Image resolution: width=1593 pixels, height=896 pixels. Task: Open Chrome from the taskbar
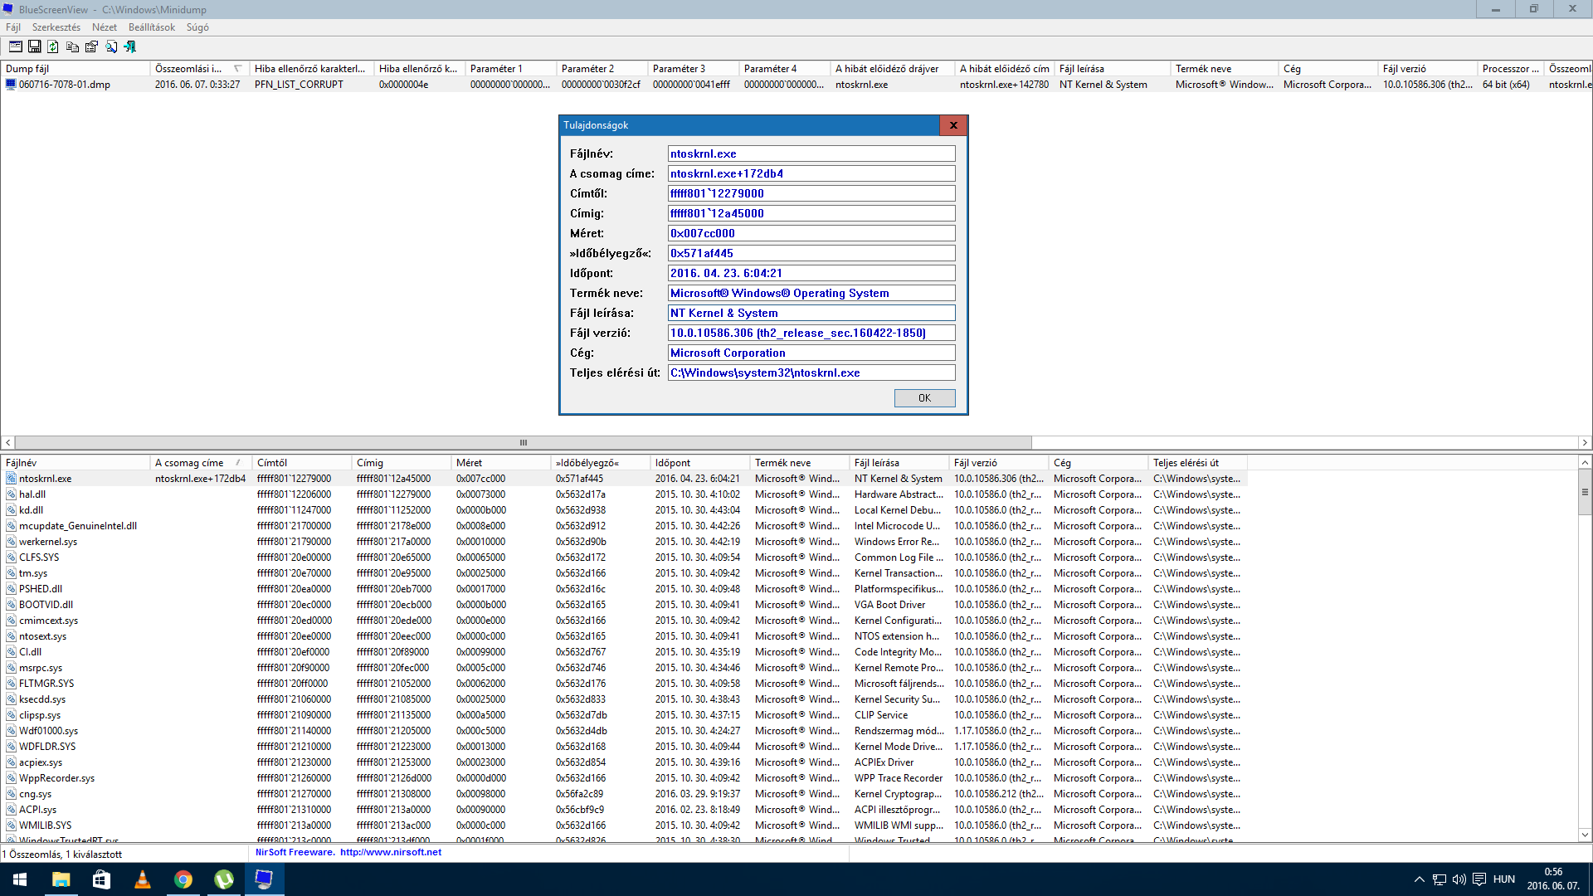coord(183,879)
